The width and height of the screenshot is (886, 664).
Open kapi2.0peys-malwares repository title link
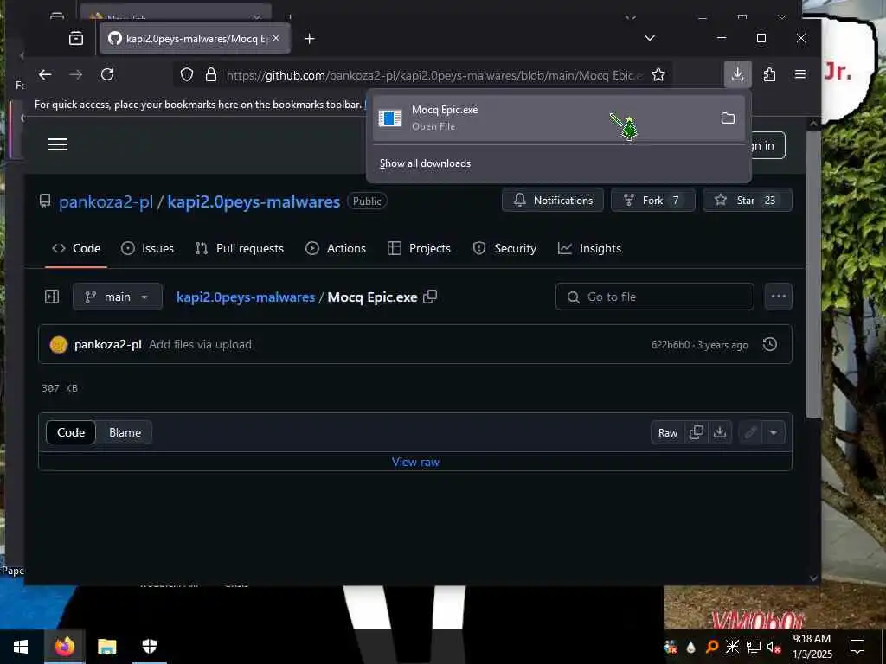254,201
